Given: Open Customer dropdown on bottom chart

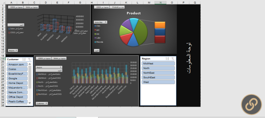Looking at the screenshot, I should click(42, 103).
